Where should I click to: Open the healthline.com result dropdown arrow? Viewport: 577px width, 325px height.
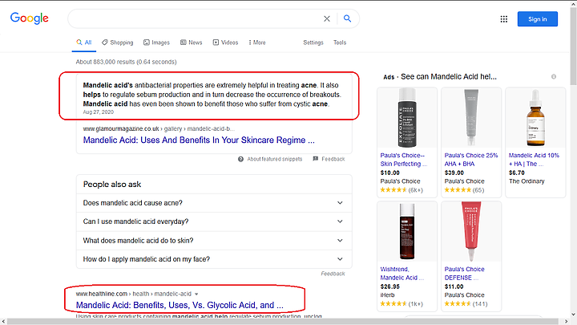coord(196,294)
